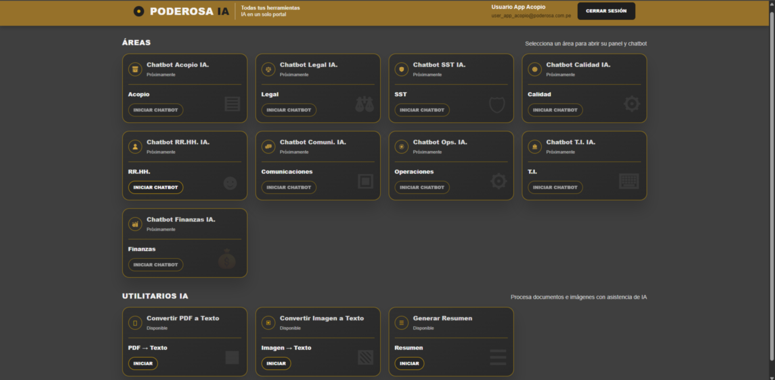Image resolution: width=775 pixels, height=380 pixels.
Task: Click Iniciar Chatbot under Legal
Action: [x=289, y=110]
